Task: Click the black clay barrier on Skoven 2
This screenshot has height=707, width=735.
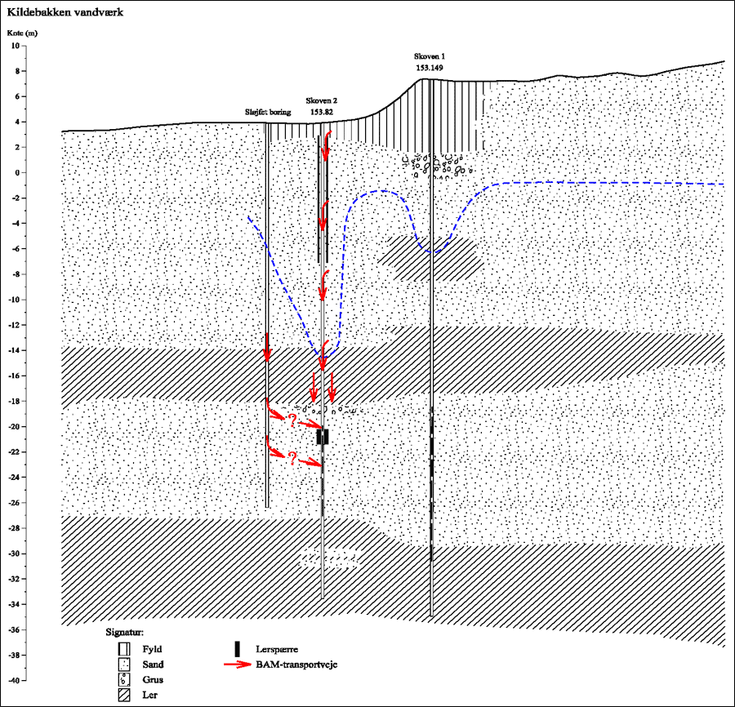Action: click(x=323, y=437)
